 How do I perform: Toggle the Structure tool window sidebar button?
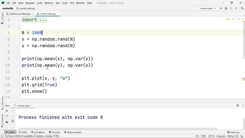tap(2, 103)
